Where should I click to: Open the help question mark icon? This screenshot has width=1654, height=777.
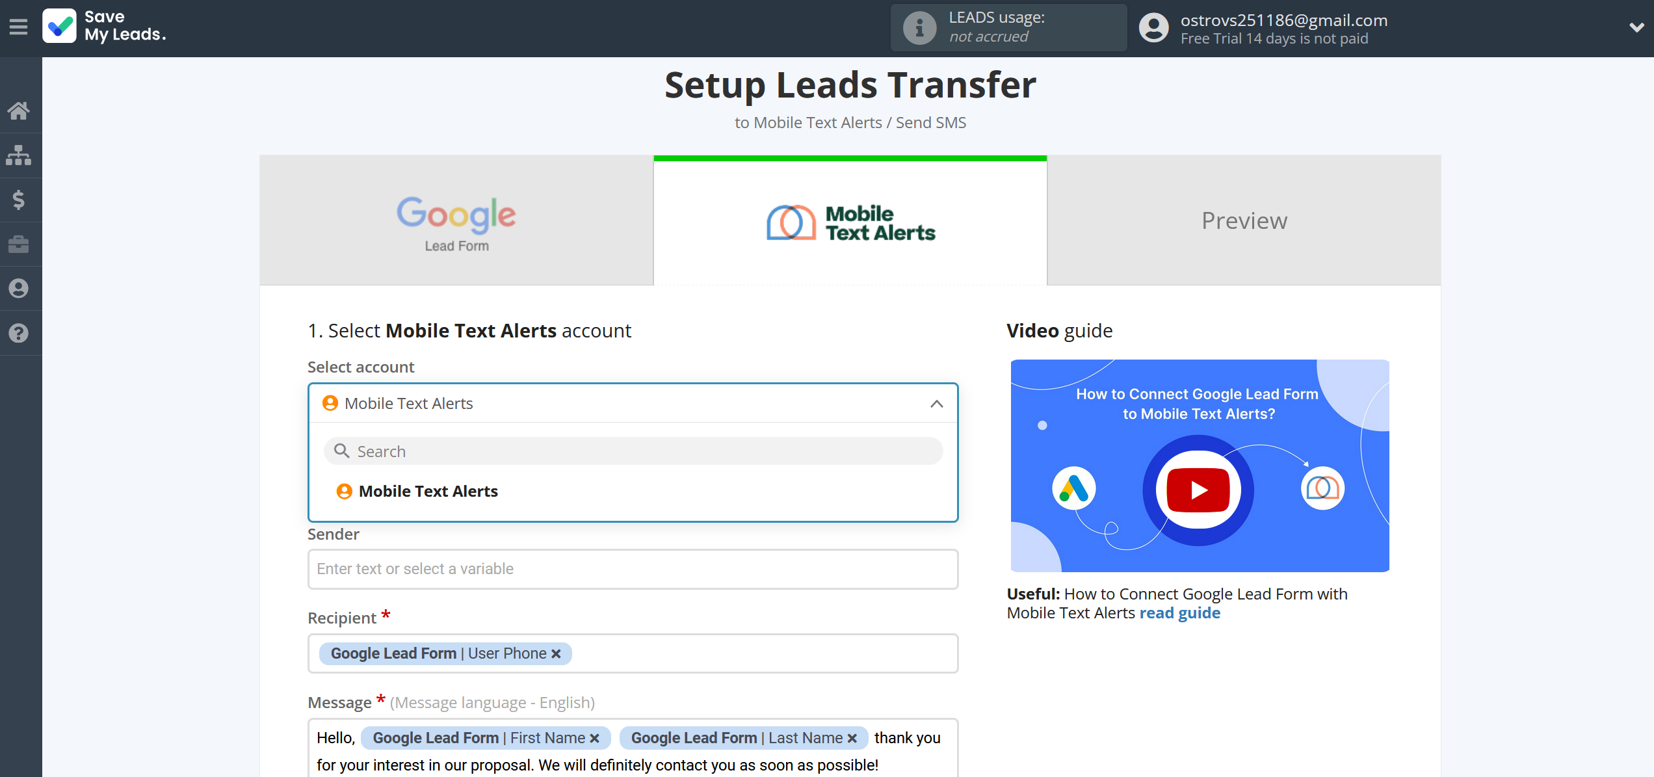click(x=19, y=333)
